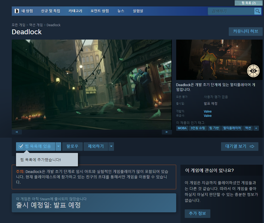Open dropdown arrow next to 제외하기

click(x=111, y=147)
